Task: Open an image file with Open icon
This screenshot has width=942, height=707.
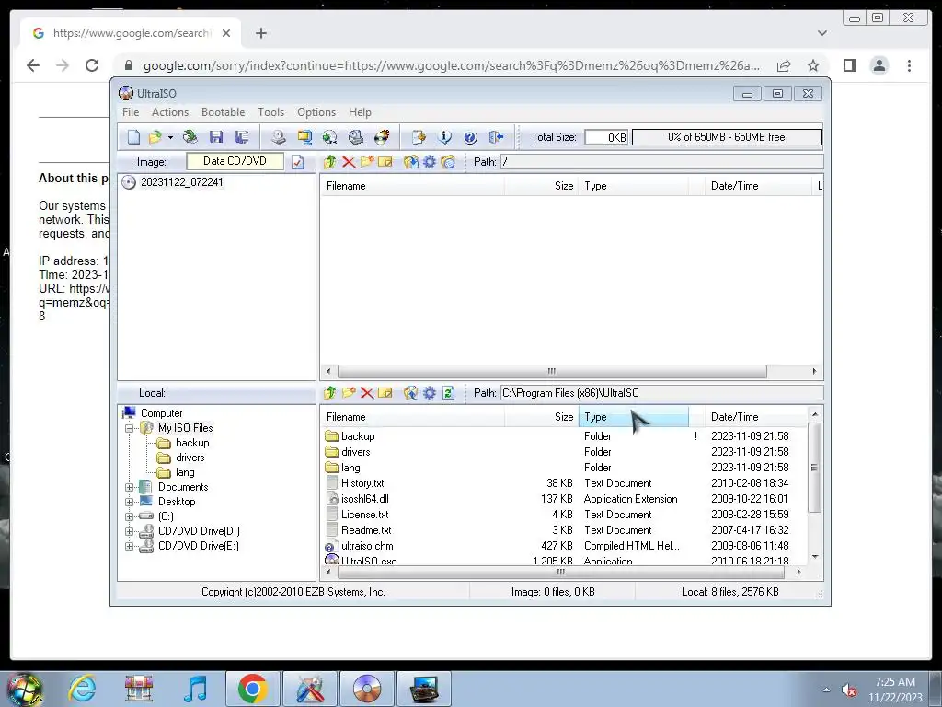Action: coord(155,137)
